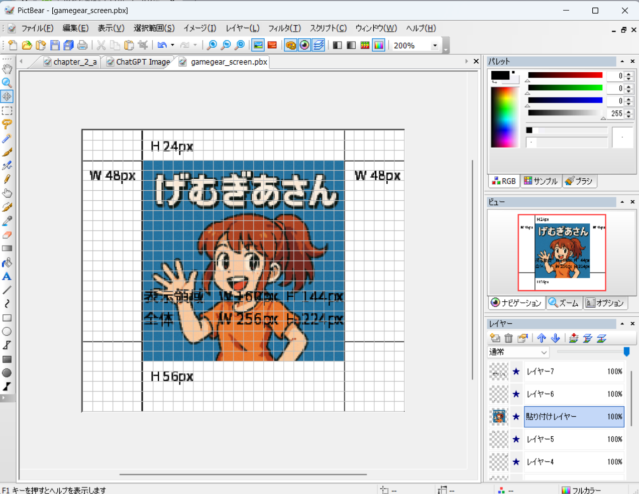
Task: Toggle the View window toolbar button
Action: (304, 45)
